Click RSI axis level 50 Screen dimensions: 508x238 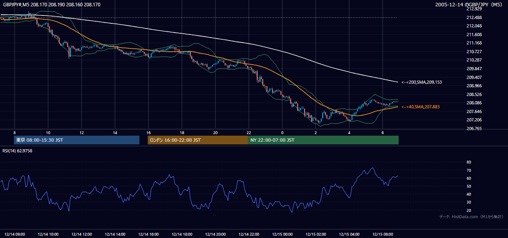click(469, 186)
